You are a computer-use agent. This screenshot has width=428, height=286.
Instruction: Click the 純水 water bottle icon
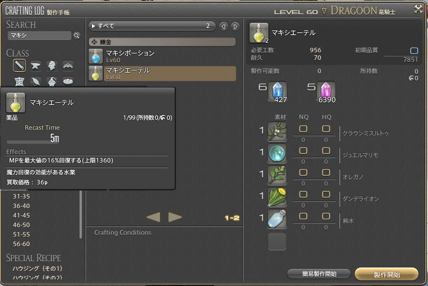tap(277, 219)
